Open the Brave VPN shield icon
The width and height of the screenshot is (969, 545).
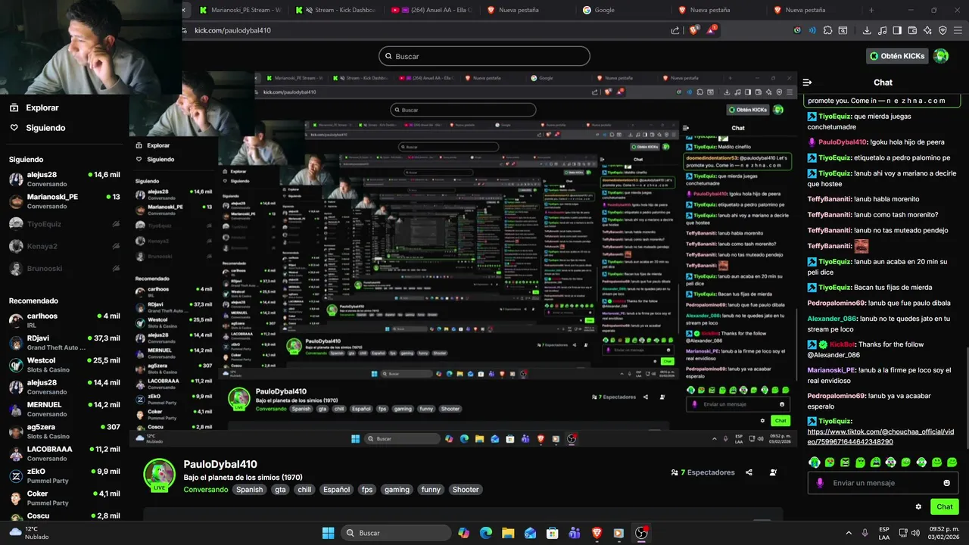[x=943, y=30]
